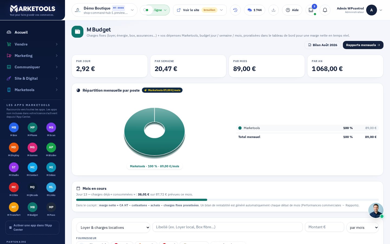Open the Bilan Août 2026 PDF
Viewport: 390px width, 244px height.
click(323, 45)
